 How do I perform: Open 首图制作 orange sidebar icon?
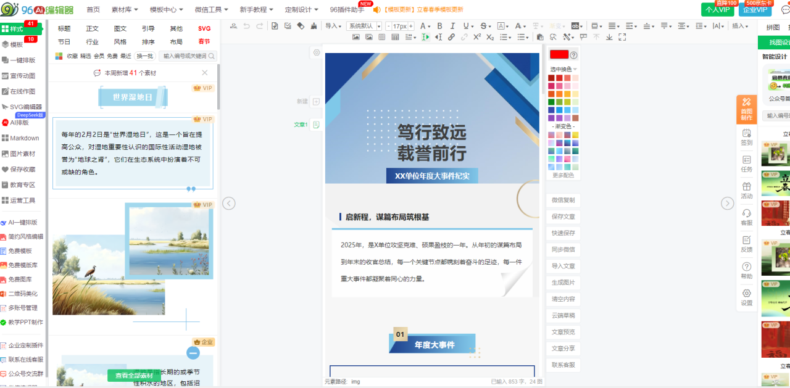pyautogui.click(x=747, y=109)
